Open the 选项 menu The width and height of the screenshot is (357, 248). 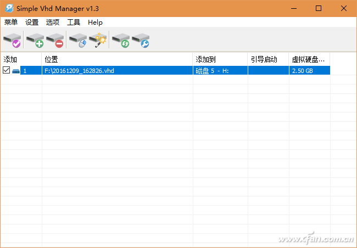(53, 22)
